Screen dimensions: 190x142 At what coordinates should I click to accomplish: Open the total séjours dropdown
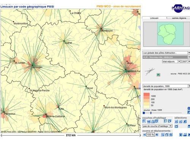[x=171, y=61]
